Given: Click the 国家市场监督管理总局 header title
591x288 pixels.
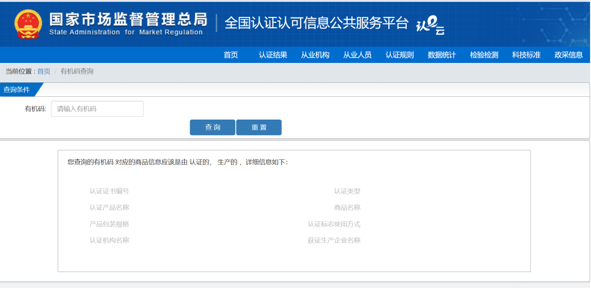Looking at the screenshot, I should (x=128, y=20).
